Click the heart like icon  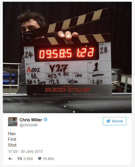40,159
